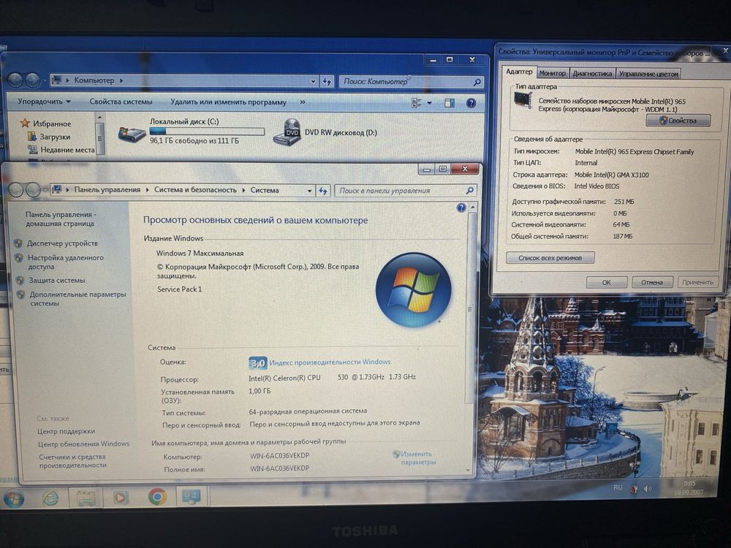Open Windows Explorer from the taskbar
The width and height of the screenshot is (731, 548).
86,498
